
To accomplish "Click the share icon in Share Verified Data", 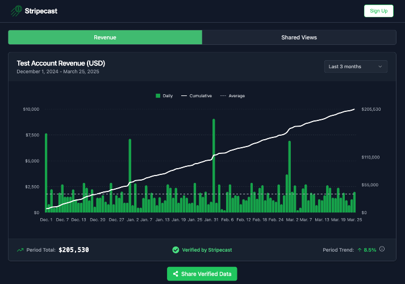I will [176, 274].
